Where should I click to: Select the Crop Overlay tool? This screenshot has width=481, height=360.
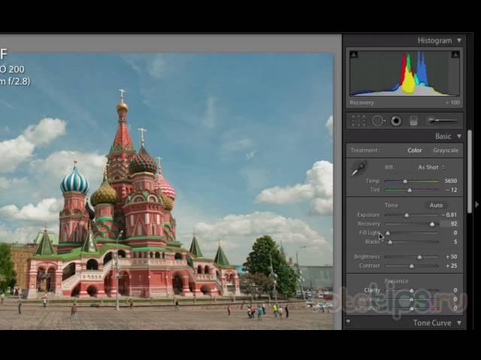tap(358, 121)
